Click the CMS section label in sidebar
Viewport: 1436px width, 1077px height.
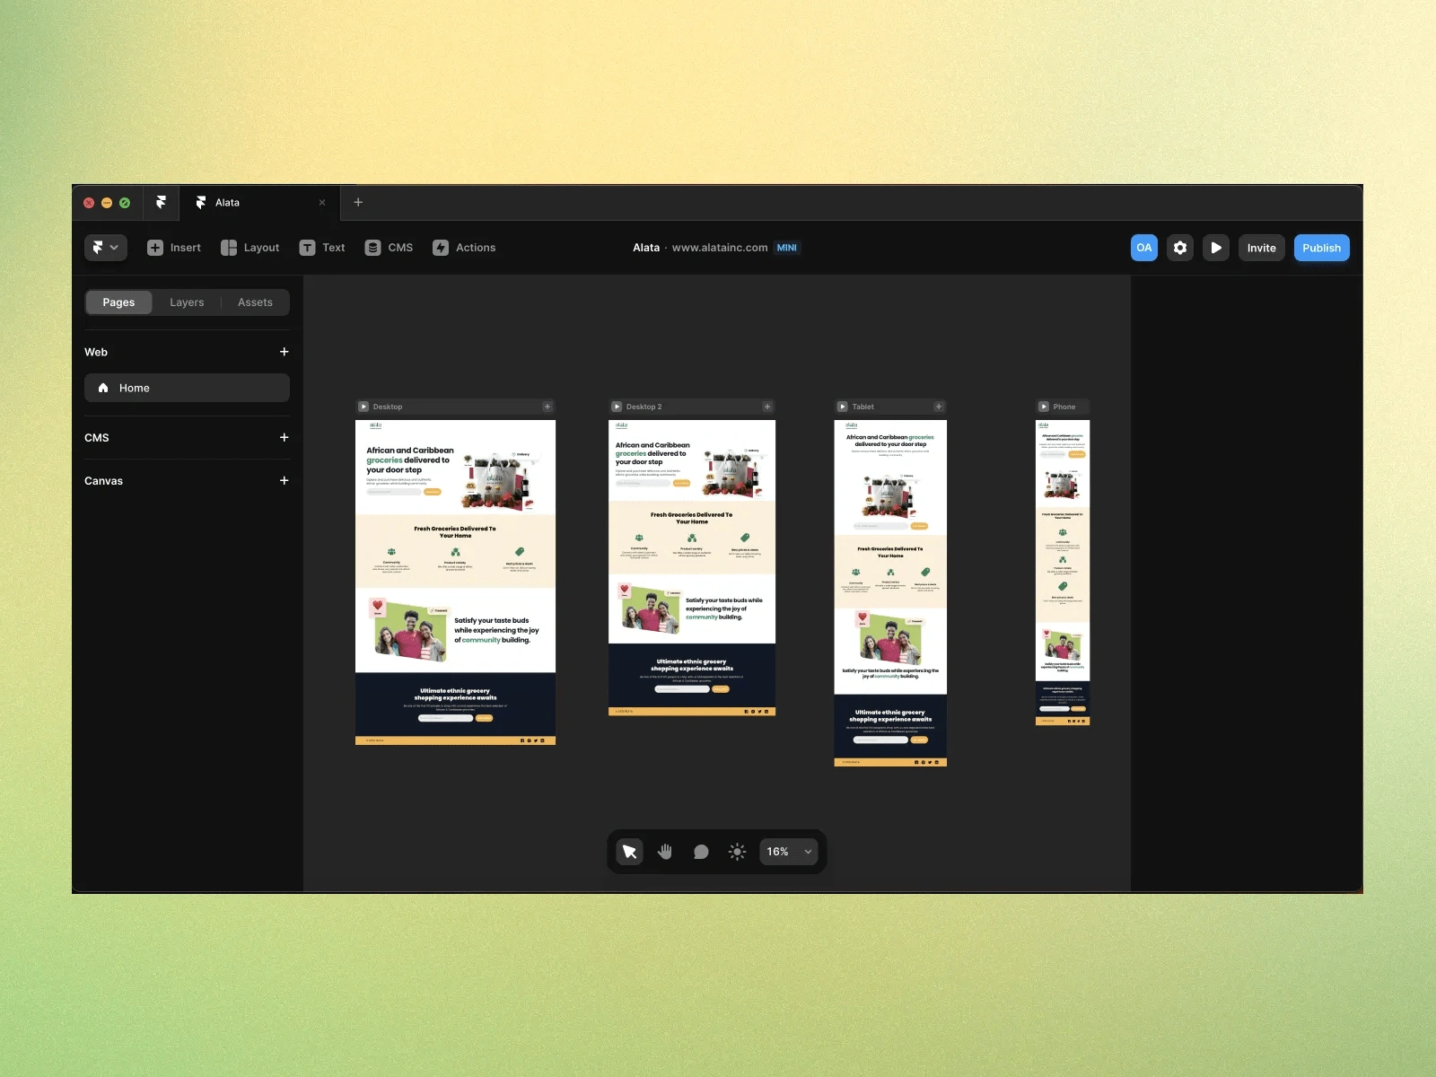[97, 438]
